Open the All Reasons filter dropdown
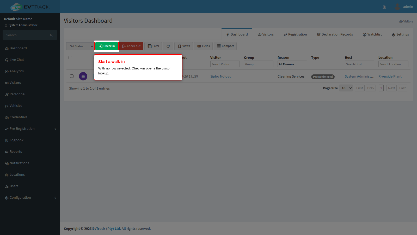 (292, 64)
